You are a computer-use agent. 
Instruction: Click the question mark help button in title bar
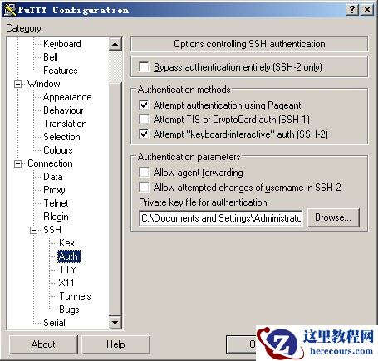[x=352, y=10]
